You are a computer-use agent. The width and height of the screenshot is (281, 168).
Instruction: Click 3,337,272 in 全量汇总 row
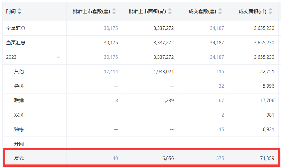pyautogui.click(x=164, y=28)
